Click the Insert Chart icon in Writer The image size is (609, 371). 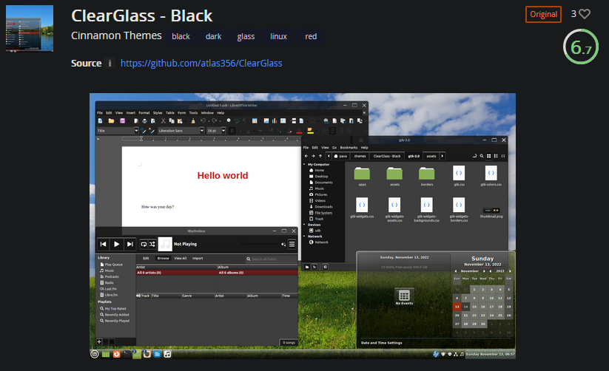click(x=275, y=121)
